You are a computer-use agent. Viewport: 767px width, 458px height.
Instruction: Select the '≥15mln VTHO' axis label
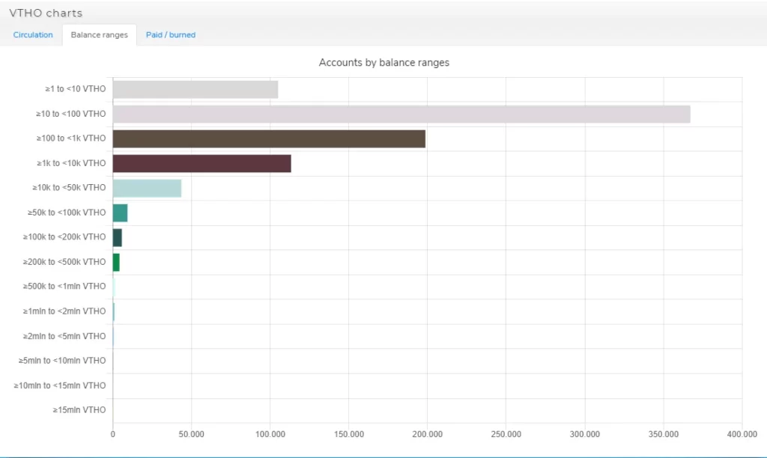79,410
